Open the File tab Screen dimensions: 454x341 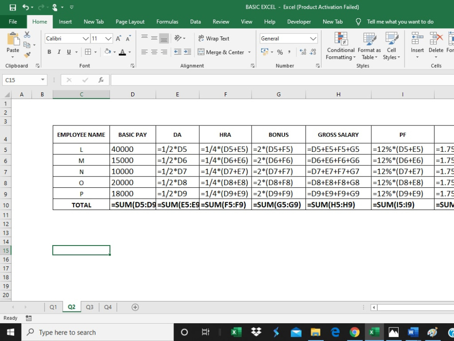[x=13, y=22]
